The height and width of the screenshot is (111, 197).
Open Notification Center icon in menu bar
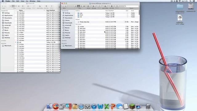click(x=194, y=1)
